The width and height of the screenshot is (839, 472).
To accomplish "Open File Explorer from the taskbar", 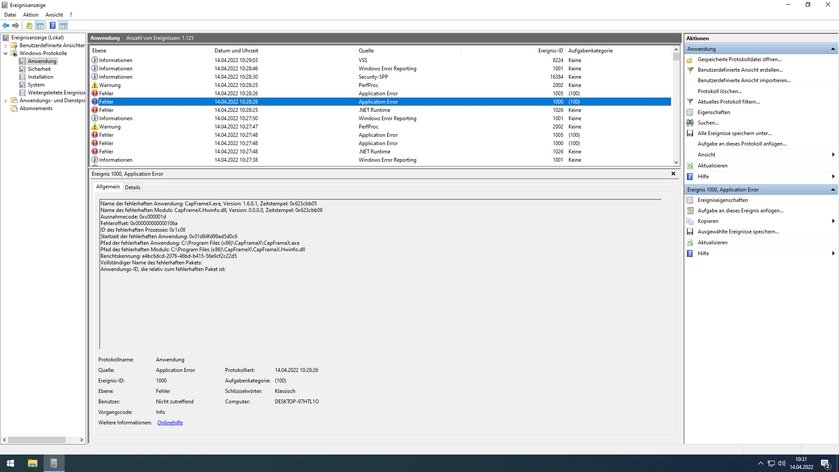I will [32, 463].
